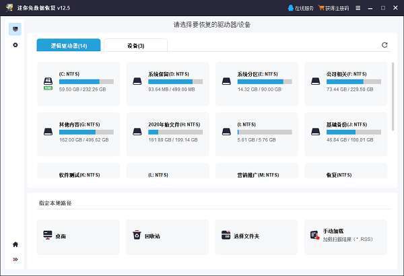Click 桌面 desktop recovery option
404x276 pixels.
79,236
